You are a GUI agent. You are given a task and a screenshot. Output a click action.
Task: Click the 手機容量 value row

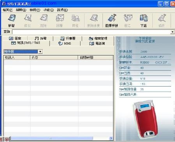click(x=145, y=78)
